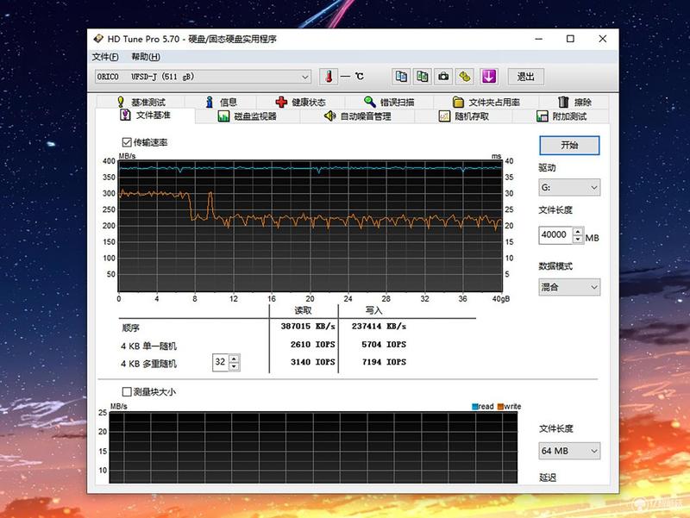Screen dimensions: 690x518
Task: Click the sequential read value 387015 KB/s
Action: tap(308, 327)
